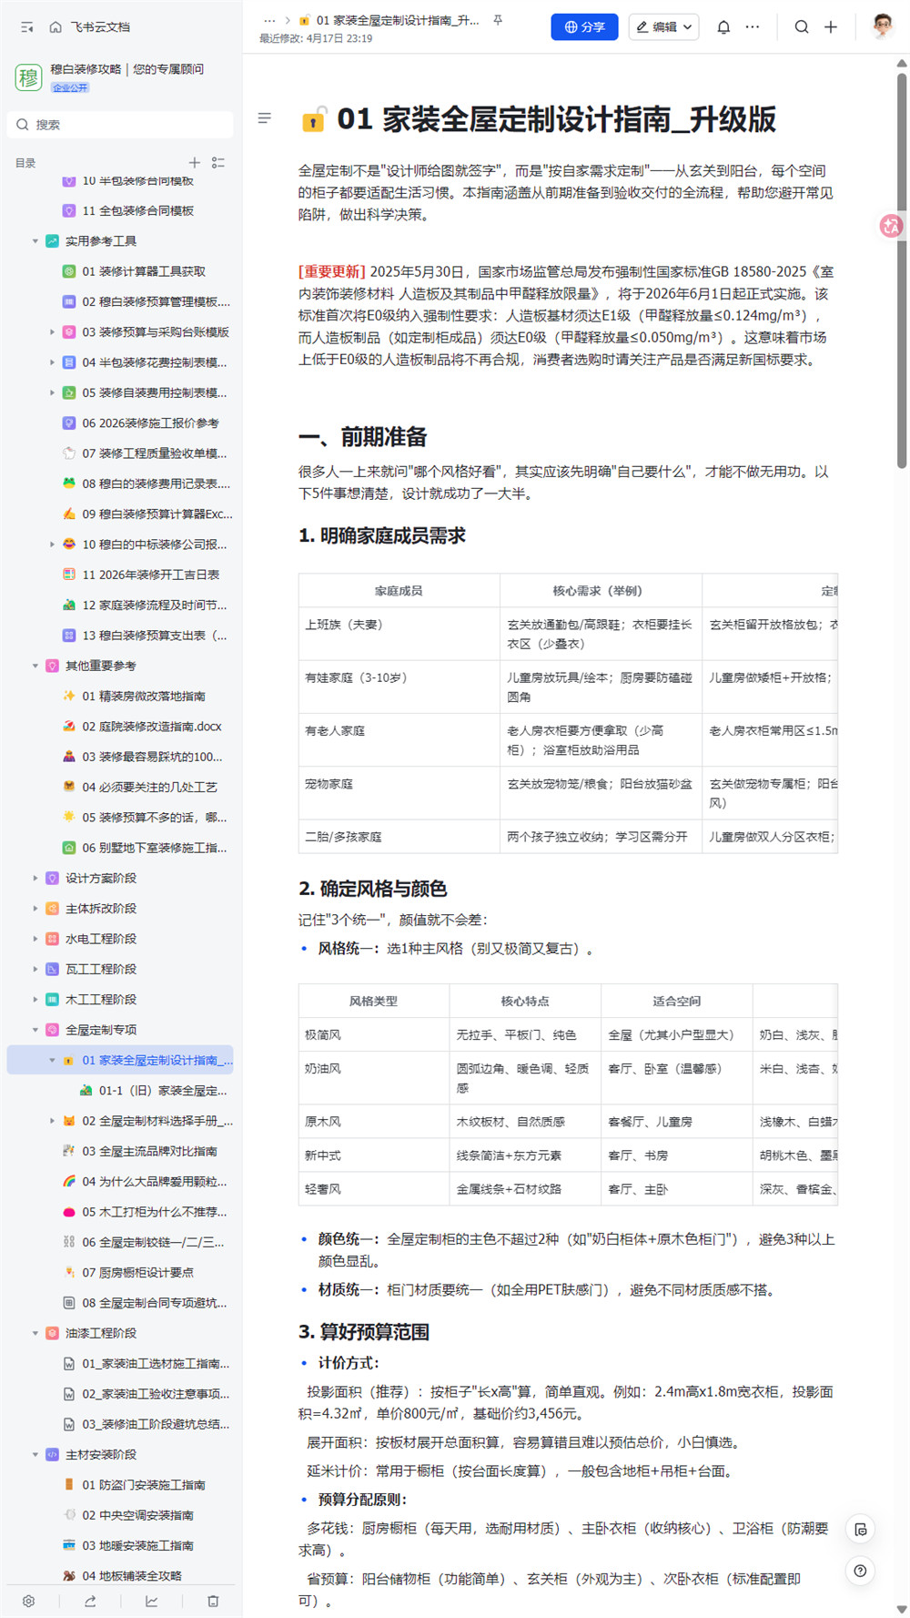Open the more options ellipsis in toolbar
This screenshot has height=1618, width=910.
(x=753, y=27)
